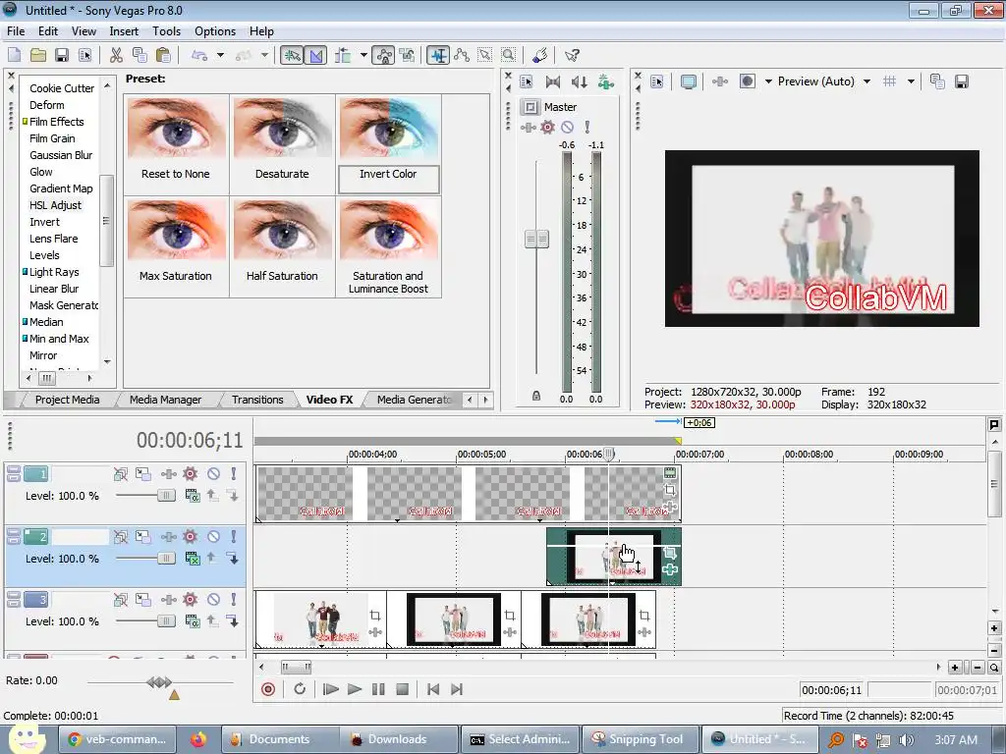Click the What's This help icon
This screenshot has height=754, width=1006.
572,55
